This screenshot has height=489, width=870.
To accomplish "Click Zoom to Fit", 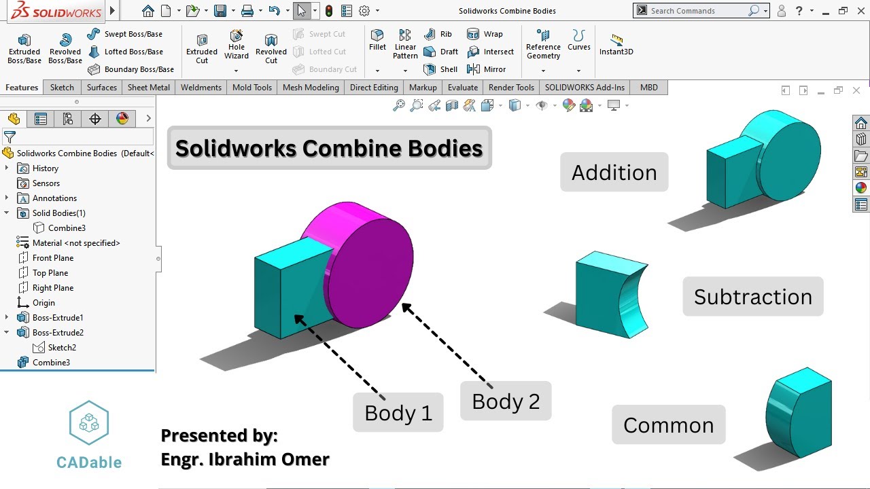I will pyautogui.click(x=399, y=105).
